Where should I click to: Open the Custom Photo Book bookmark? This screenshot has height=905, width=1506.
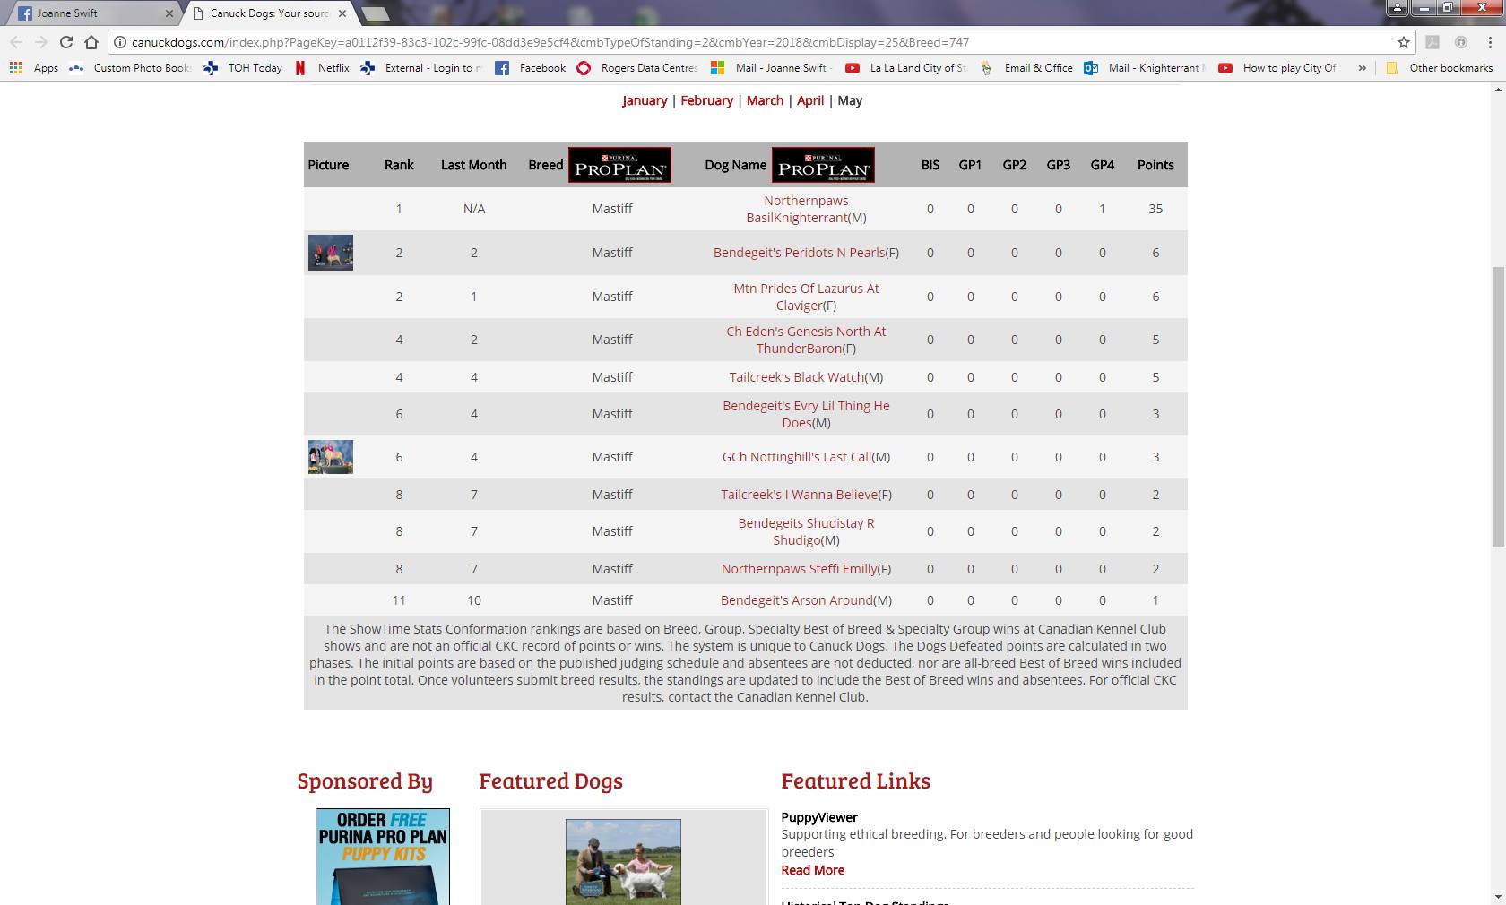[130, 68]
